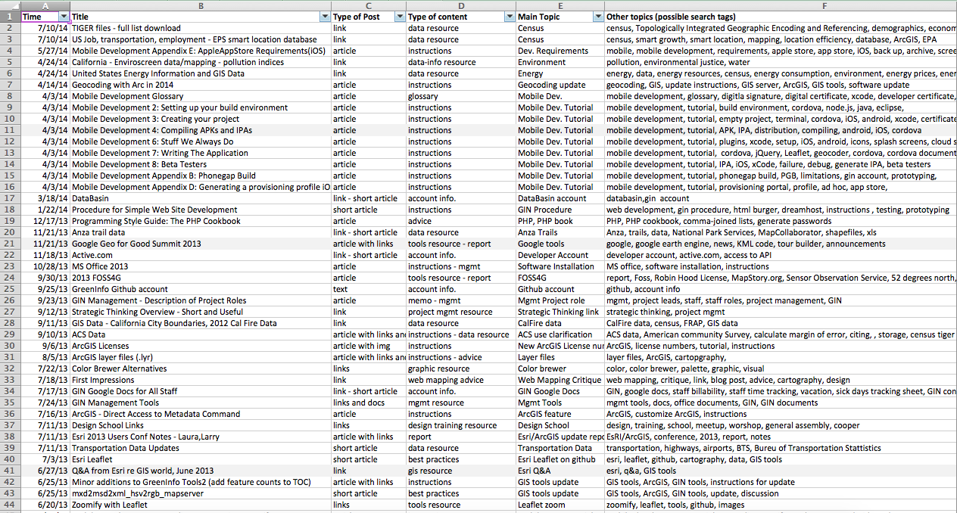Click the 'Other topics (possible search tags)' header cell

pos(781,17)
